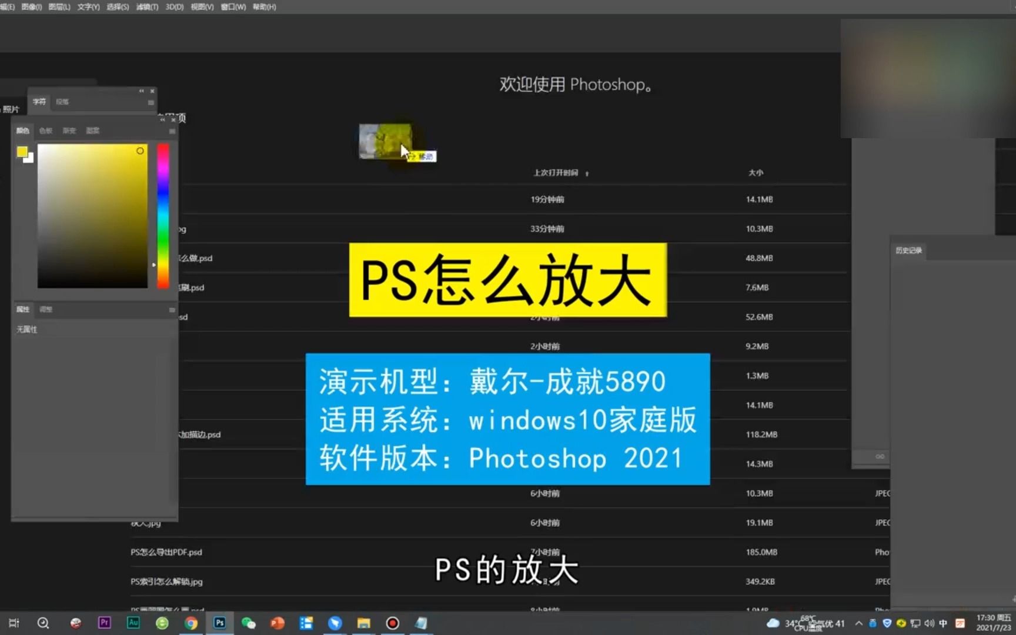Open the 选择(S) menu
This screenshot has height=635, width=1016.
[x=118, y=7]
